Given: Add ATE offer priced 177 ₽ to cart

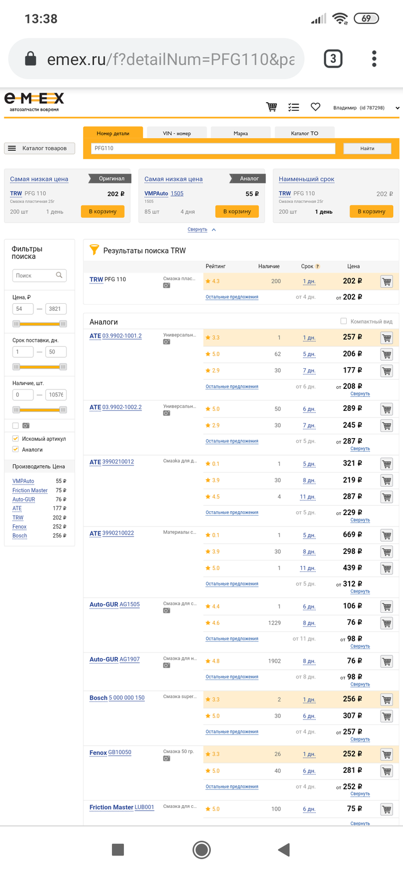Looking at the screenshot, I should (x=387, y=371).
